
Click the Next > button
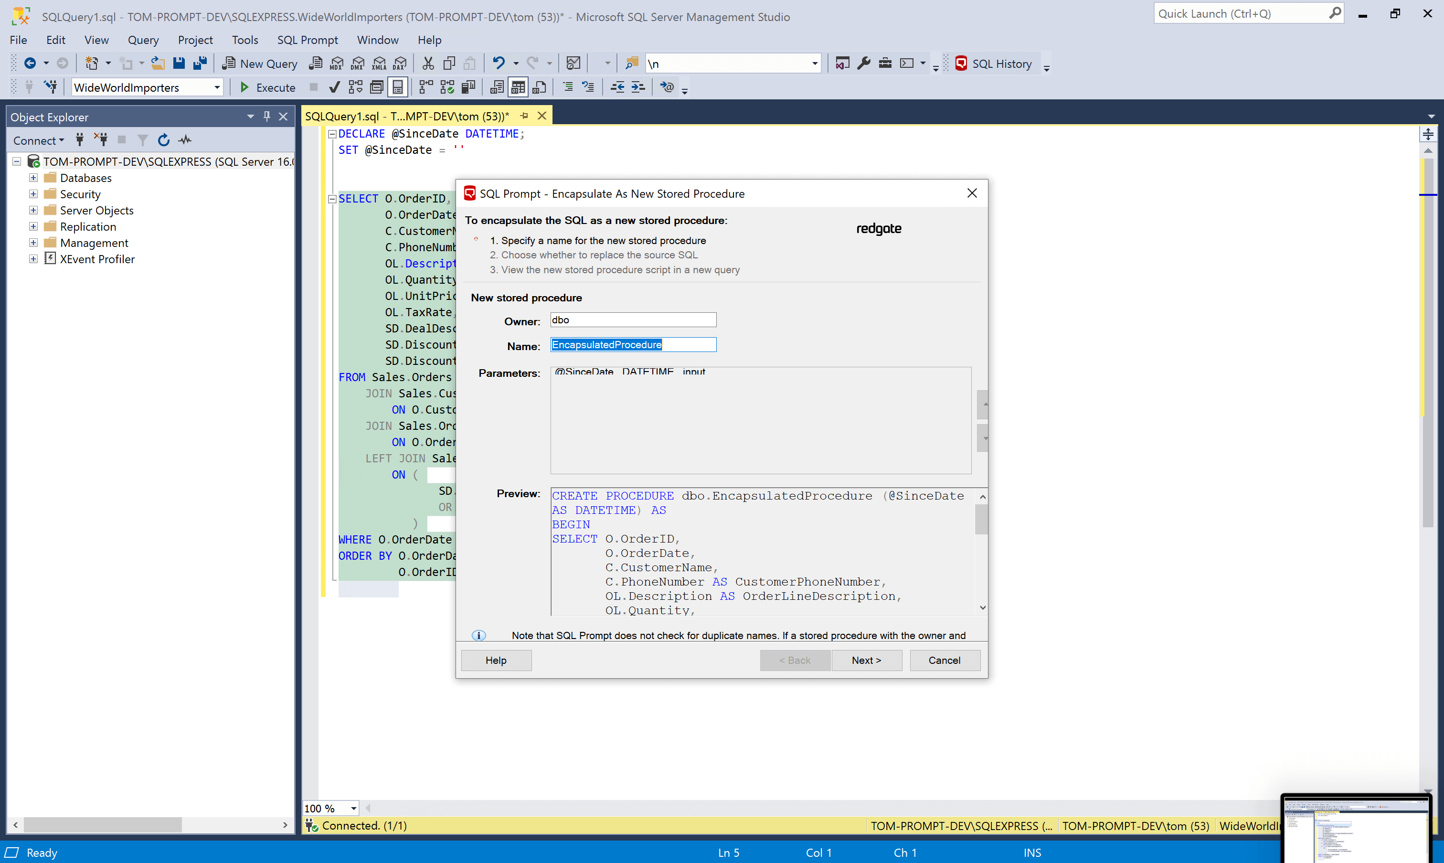pyautogui.click(x=866, y=660)
